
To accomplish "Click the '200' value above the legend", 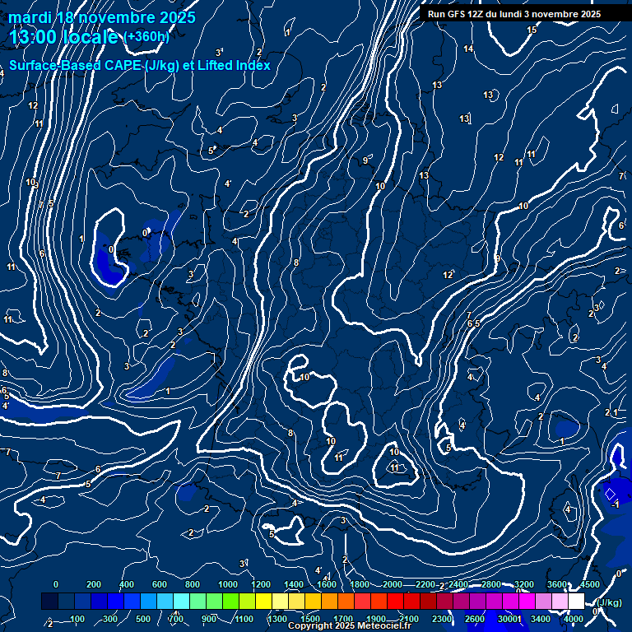I will [x=94, y=584].
